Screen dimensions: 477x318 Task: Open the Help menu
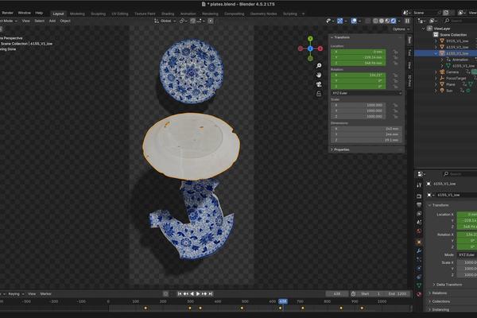pos(39,13)
